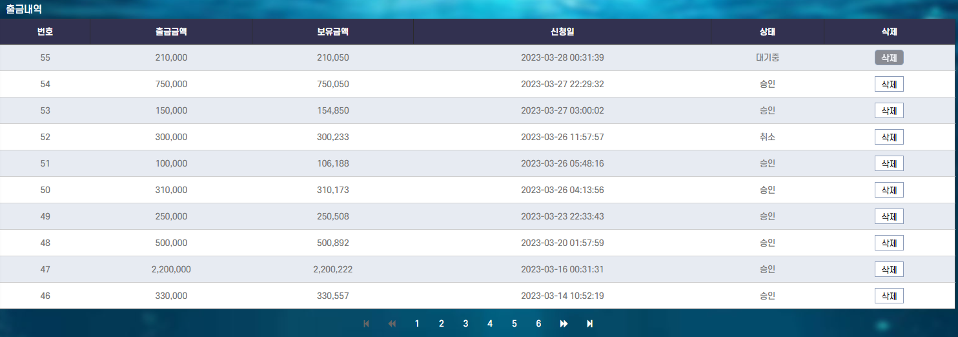
Task: Click the balance value 154,850
Action: click(332, 110)
